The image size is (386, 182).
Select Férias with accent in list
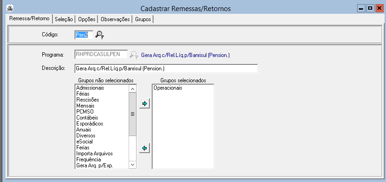[83, 94]
